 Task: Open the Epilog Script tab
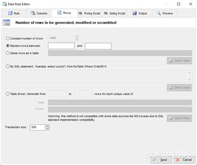pyautogui.click(x=115, y=13)
